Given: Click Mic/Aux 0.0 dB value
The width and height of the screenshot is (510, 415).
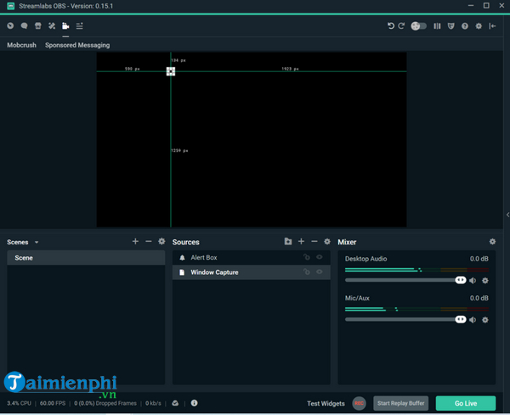Looking at the screenshot, I should point(479,298).
